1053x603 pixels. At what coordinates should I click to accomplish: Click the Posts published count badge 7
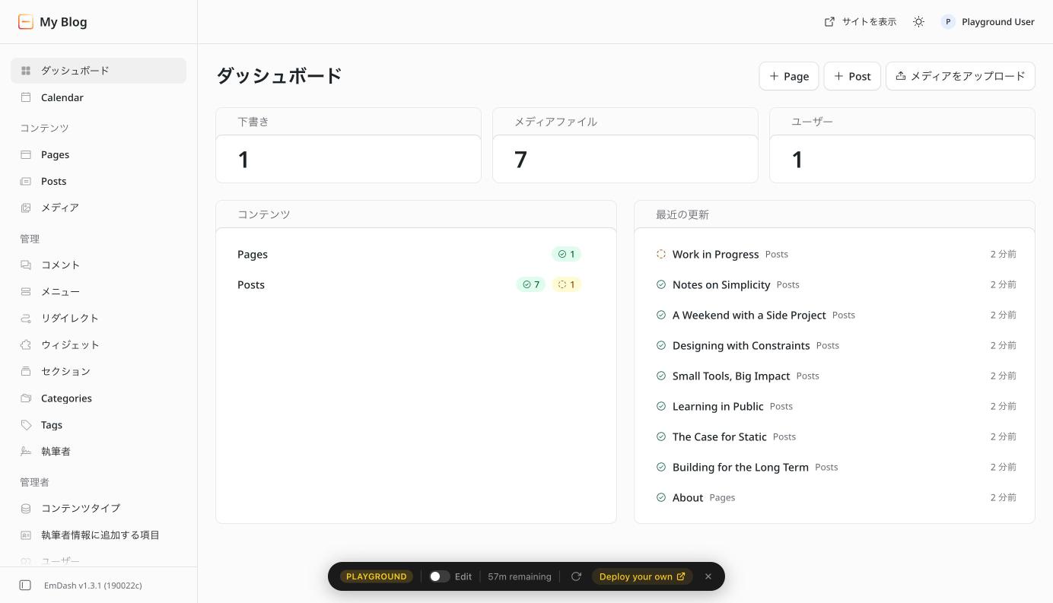(531, 284)
